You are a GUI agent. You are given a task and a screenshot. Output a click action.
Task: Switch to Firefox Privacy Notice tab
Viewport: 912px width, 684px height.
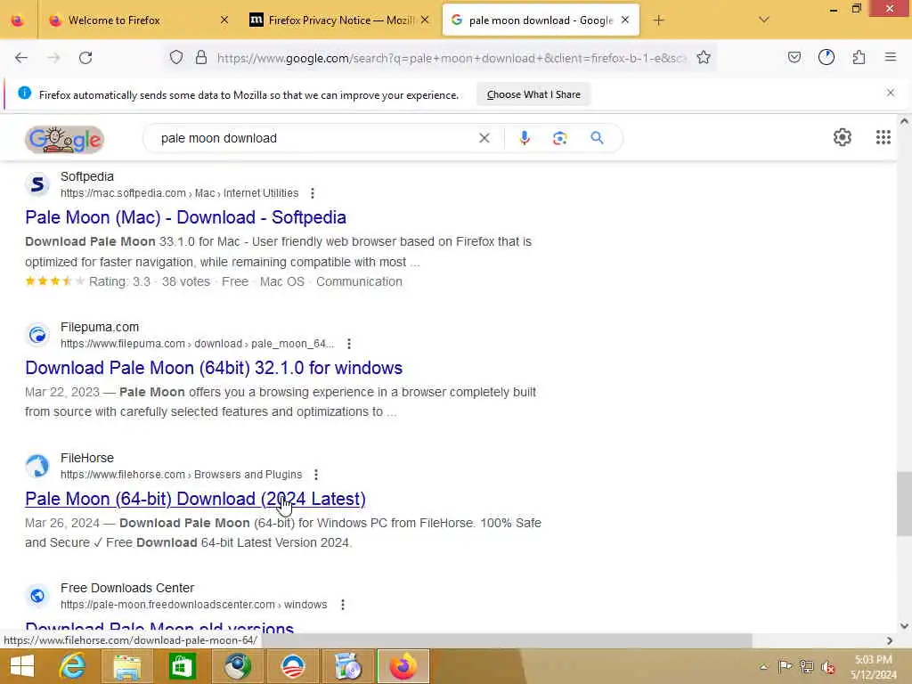coord(341,20)
